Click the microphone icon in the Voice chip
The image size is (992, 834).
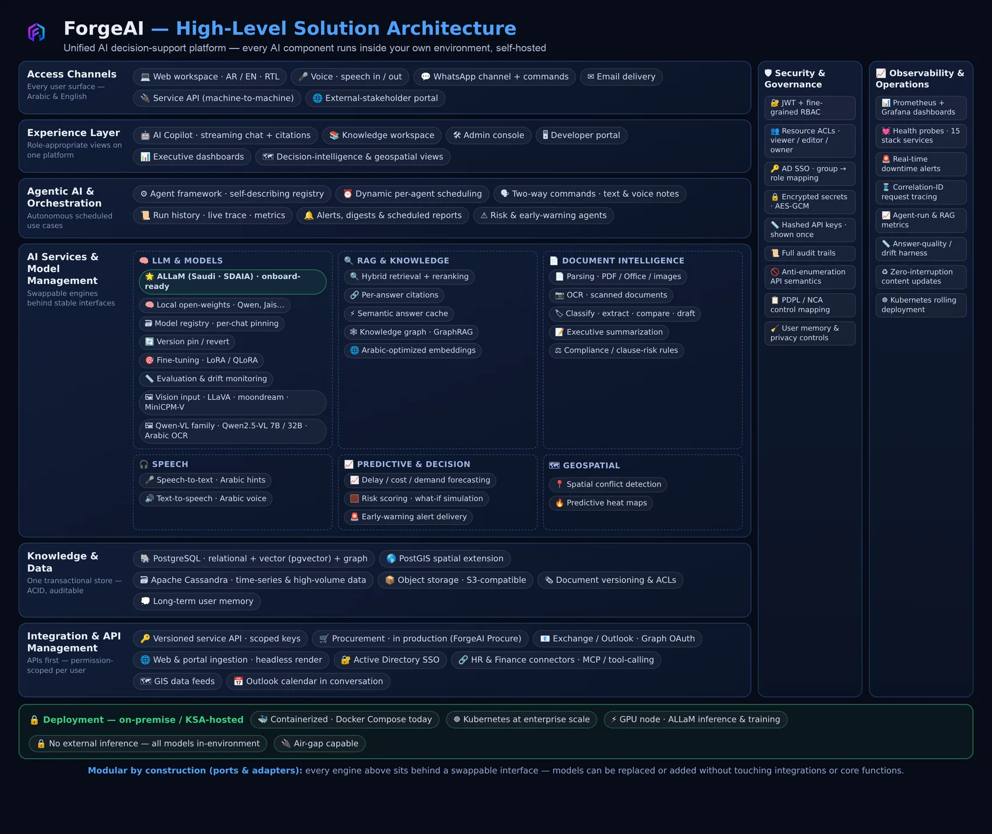(x=303, y=77)
